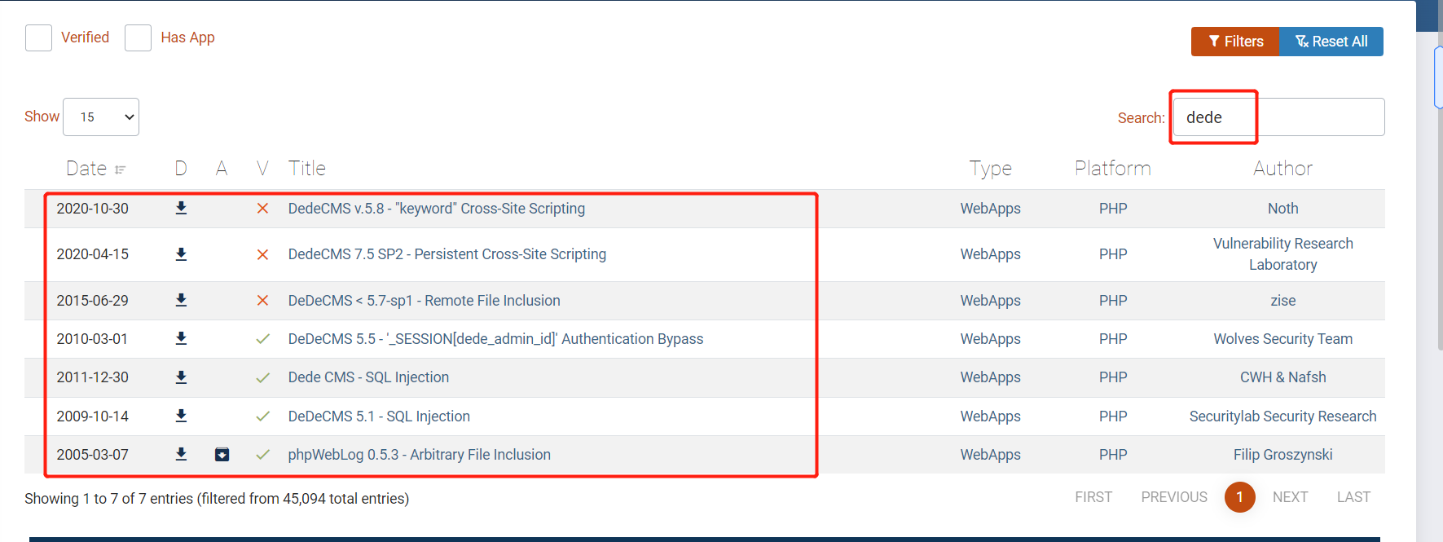Click the date 2010-03-01
Screen dimensions: 1443x542
(92, 339)
